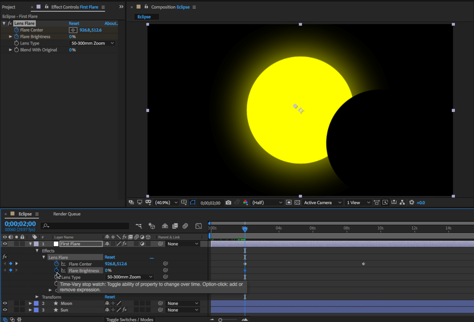Enable motion blur icon in timeline toolbar
The height and width of the screenshot is (322, 474).
pyautogui.click(x=185, y=226)
